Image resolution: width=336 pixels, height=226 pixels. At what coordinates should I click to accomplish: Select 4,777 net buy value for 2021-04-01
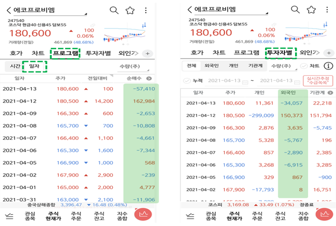pos(147,188)
